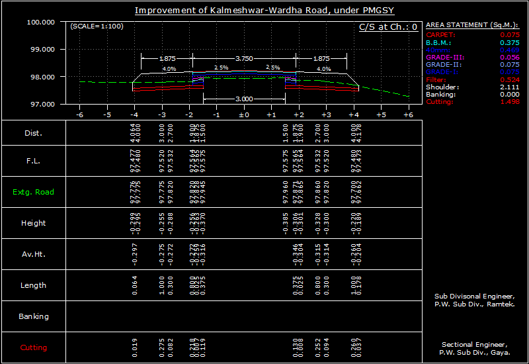Image resolution: width=529 pixels, height=364 pixels.
Task: Click the 'Av.Ht.' table row header
Action: [34, 254]
